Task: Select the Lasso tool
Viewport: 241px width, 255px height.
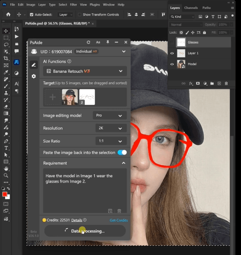Action: (x=6, y=45)
